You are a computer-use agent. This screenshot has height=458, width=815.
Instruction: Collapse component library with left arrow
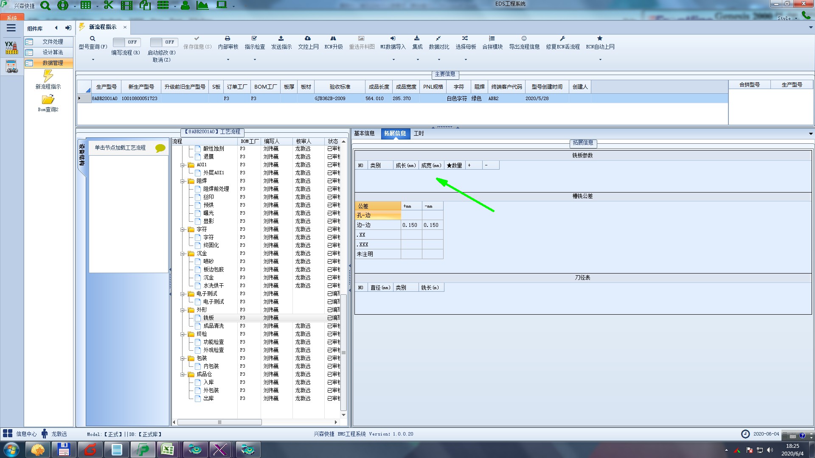pos(56,28)
